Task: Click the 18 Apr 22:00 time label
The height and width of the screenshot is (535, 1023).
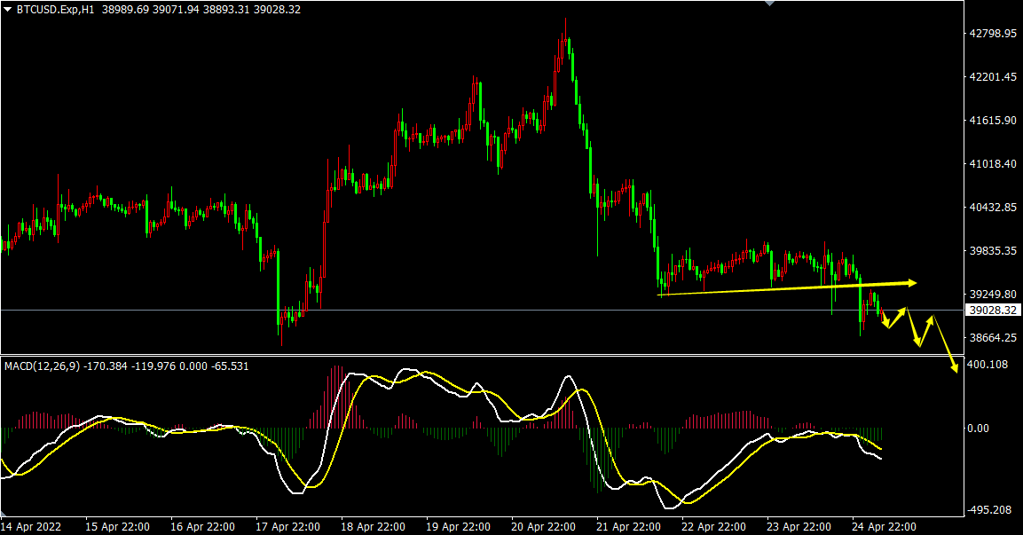Action: click(x=374, y=526)
